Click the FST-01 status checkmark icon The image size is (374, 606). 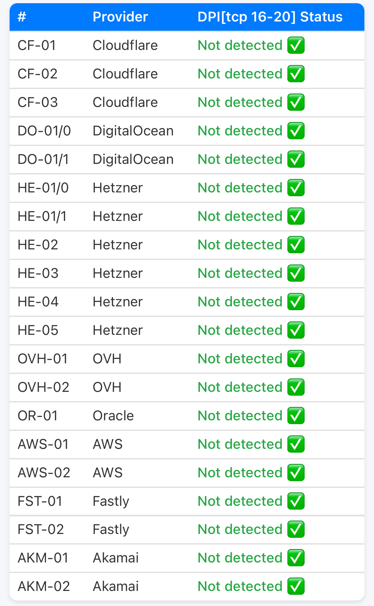tap(296, 501)
